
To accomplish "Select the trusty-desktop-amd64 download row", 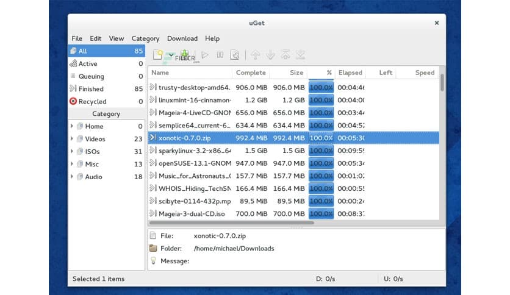I will (x=293, y=87).
